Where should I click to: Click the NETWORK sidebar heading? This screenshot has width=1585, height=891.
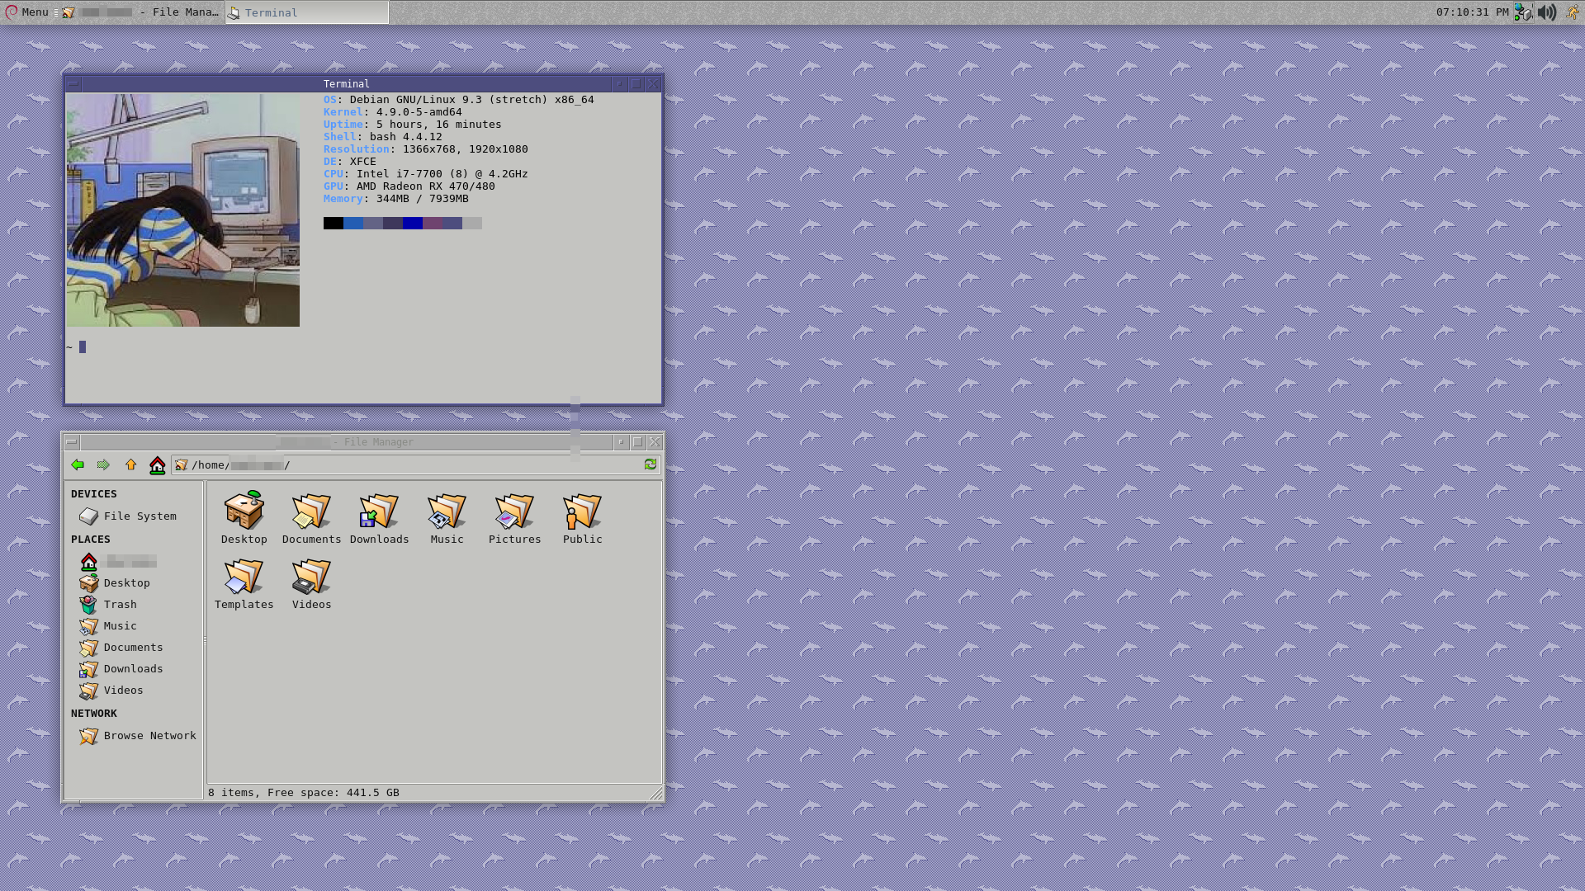coord(94,714)
